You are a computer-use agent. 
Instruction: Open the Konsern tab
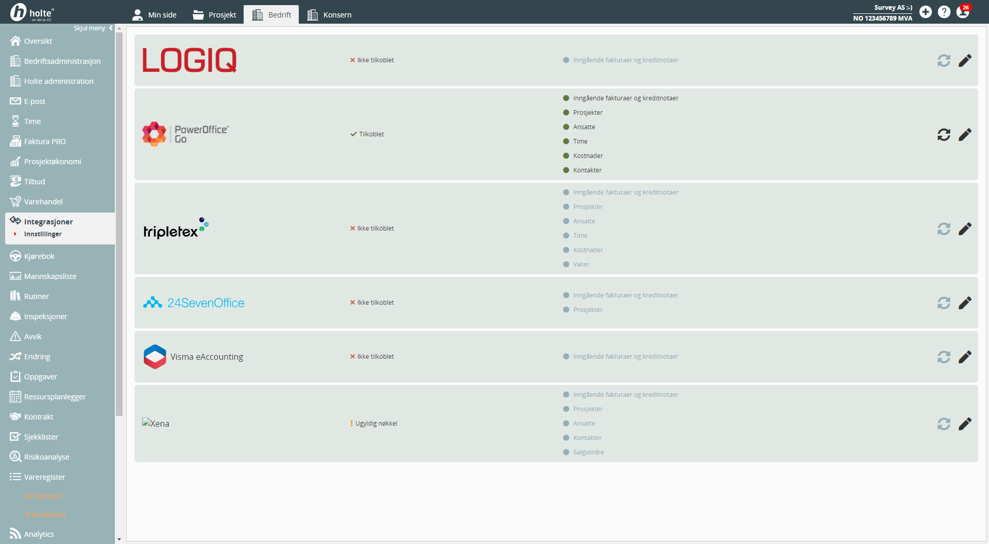pos(330,15)
